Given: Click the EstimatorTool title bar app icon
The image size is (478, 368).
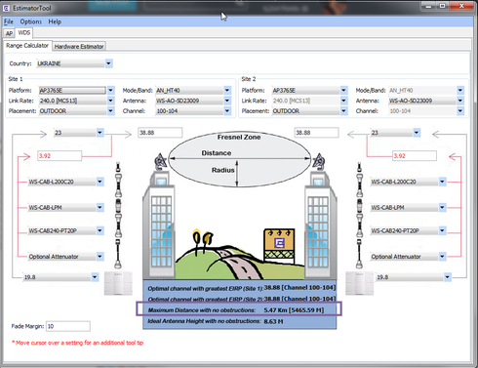Looking at the screenshot, I should 6,8.
